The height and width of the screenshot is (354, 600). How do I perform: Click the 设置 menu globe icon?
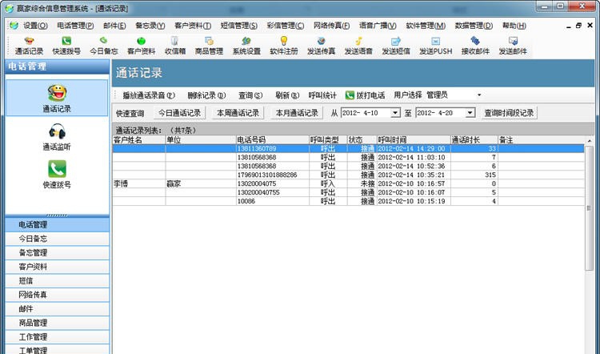[14, 26]
